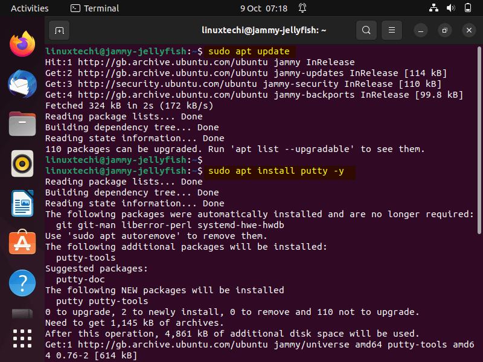This screenshot has height=362, width=483.
Task: Click the battery icon in the system tray
Action: point(468,8)
